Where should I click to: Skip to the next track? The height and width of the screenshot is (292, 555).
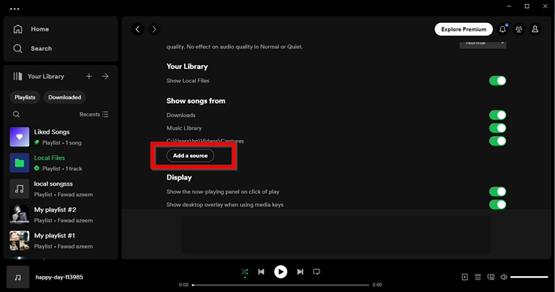coord(300,272)
